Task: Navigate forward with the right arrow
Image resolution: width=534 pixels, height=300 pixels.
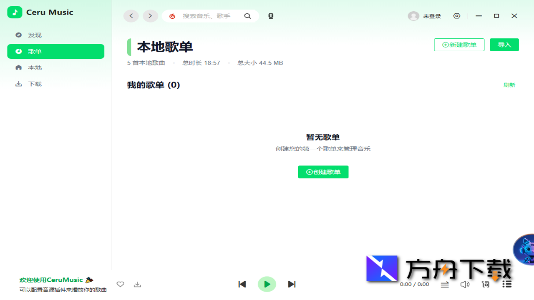Action: pos(150,16)
